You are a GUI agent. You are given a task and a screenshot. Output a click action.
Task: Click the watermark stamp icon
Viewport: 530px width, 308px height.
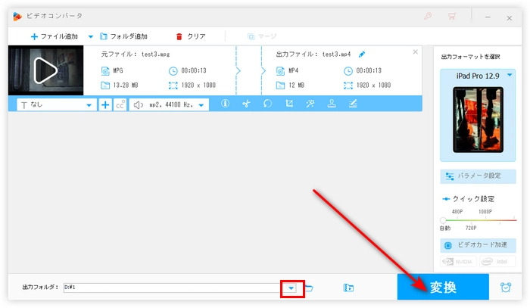coord(332,104)
